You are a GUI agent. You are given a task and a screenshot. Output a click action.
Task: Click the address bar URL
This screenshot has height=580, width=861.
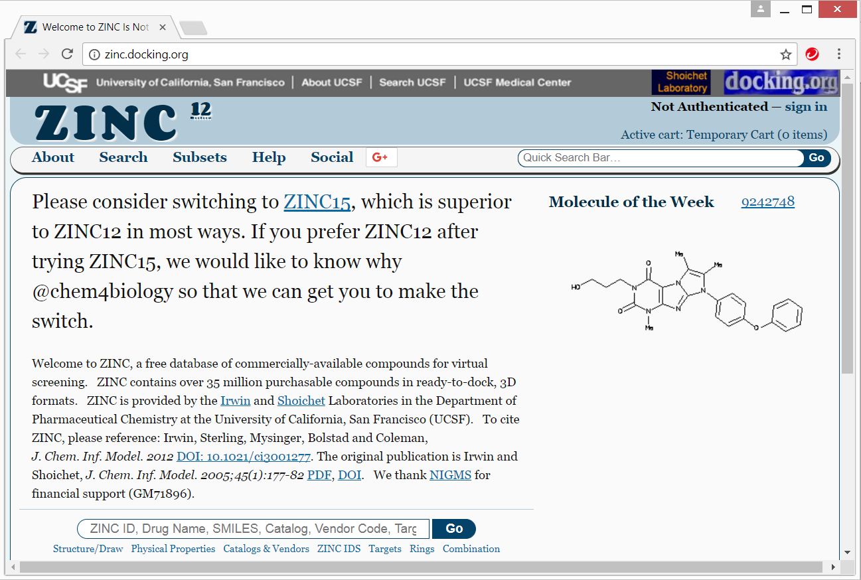(147, 54)
